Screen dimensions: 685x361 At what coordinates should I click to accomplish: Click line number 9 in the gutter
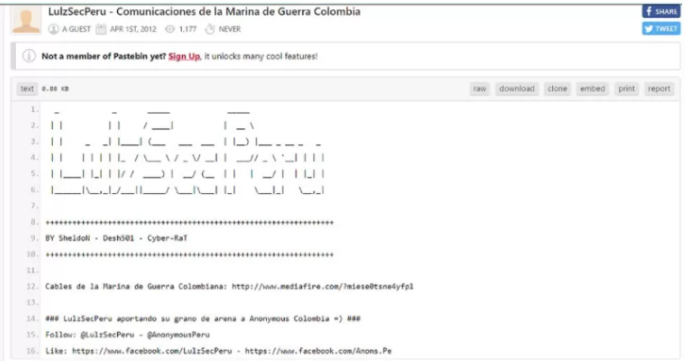click(33, 238)
